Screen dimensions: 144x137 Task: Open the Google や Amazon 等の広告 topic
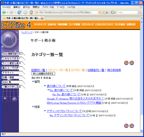(75, 99)
